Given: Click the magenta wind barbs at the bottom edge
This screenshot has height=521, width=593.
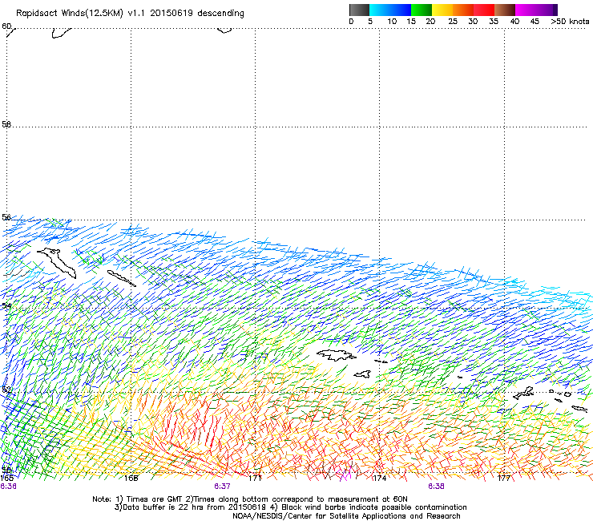Looking at the screenshot, I should coord(345,475).
